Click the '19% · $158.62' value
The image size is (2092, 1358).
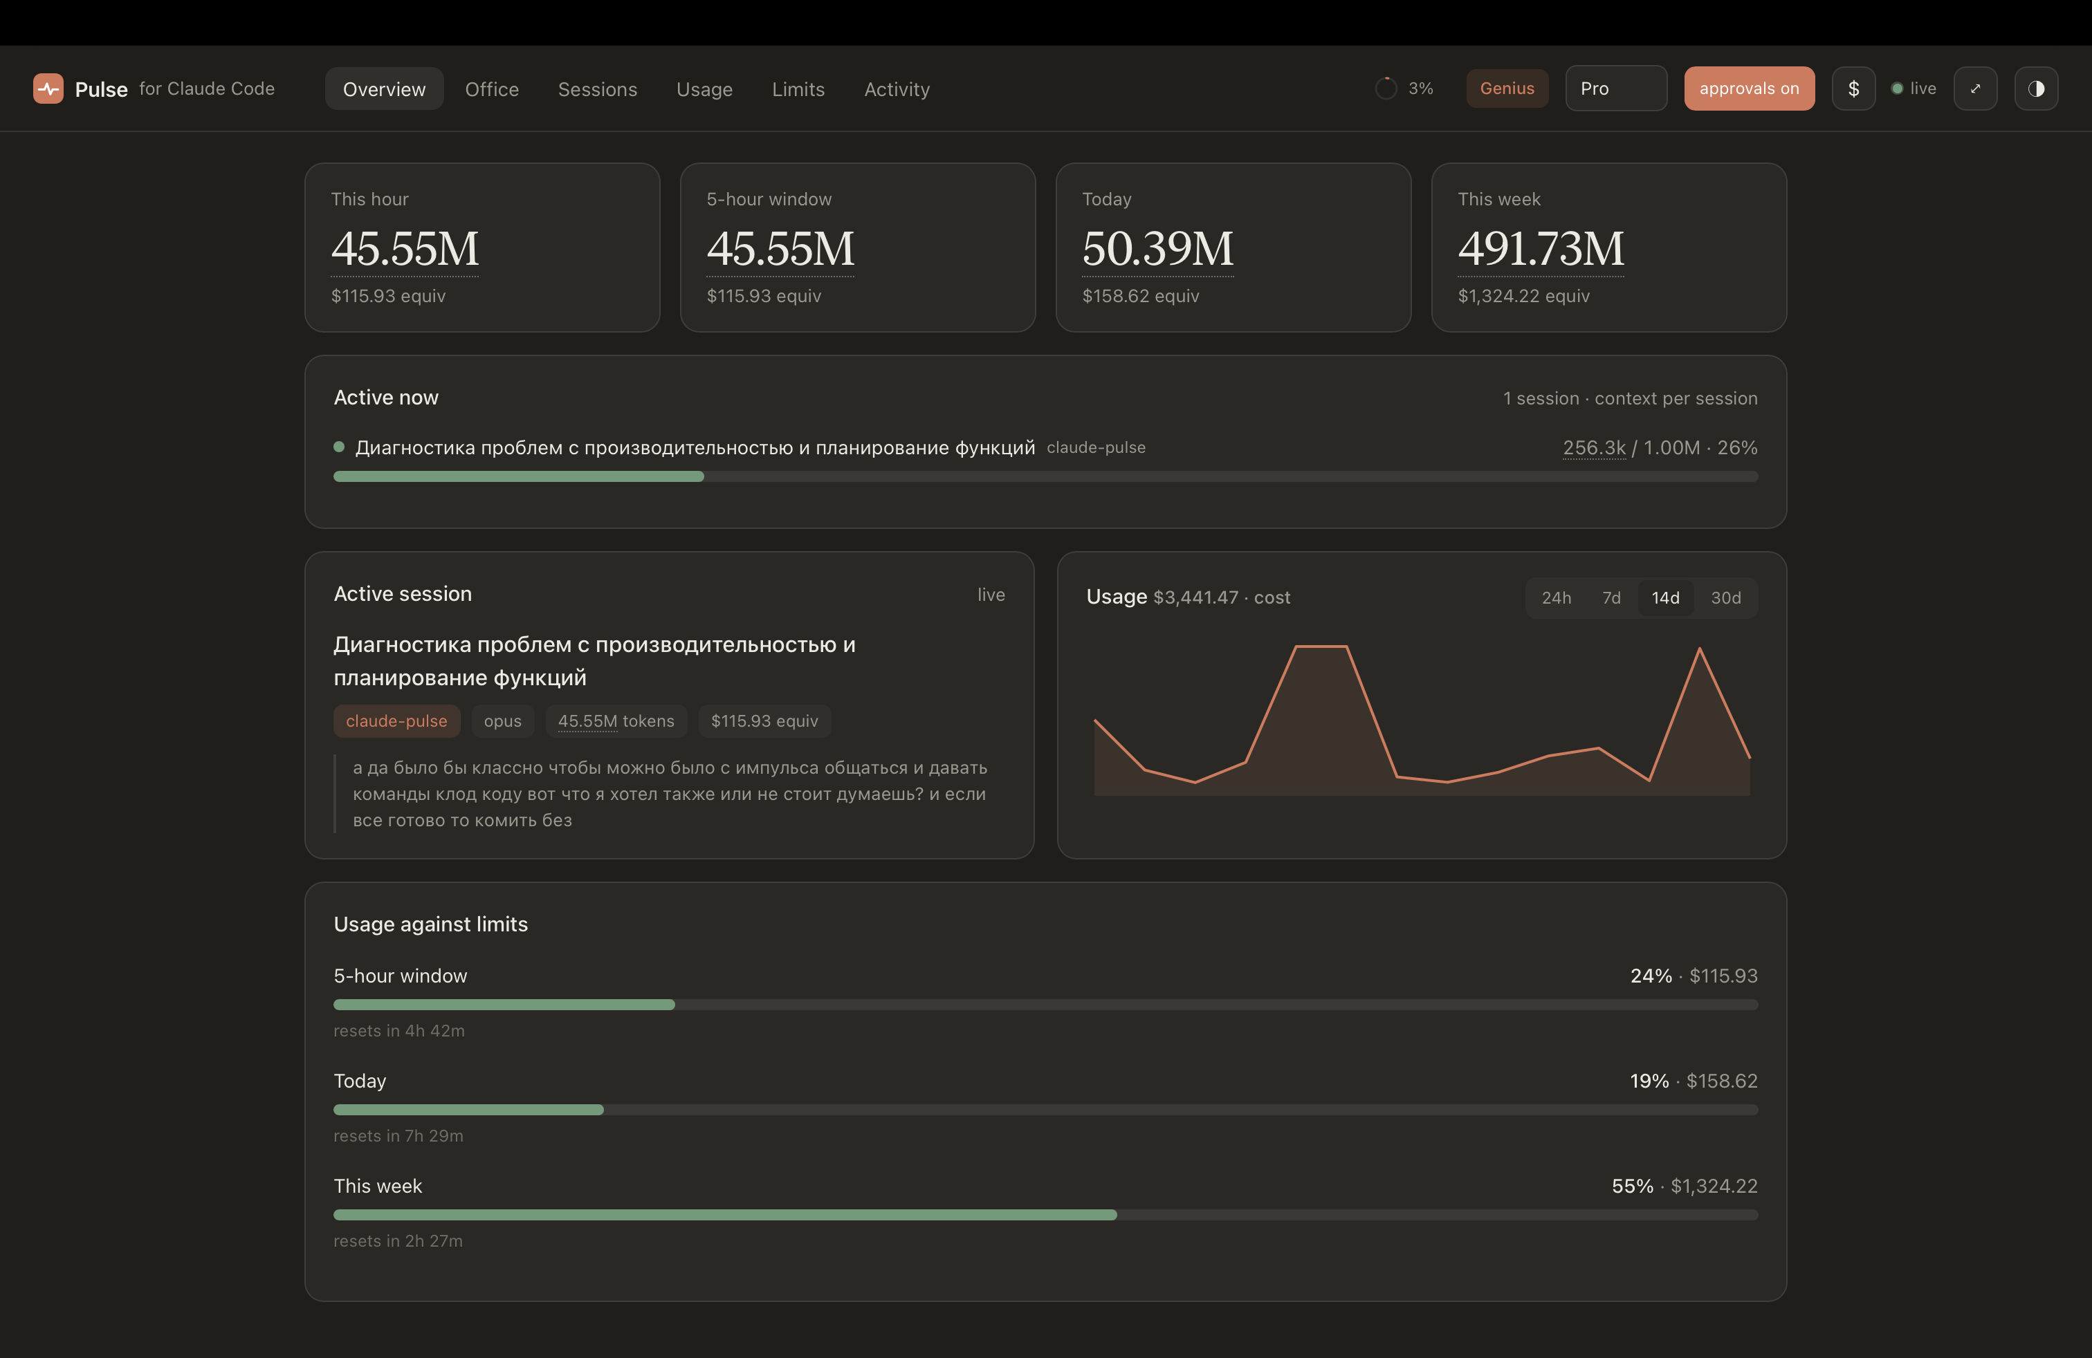1694,1081
